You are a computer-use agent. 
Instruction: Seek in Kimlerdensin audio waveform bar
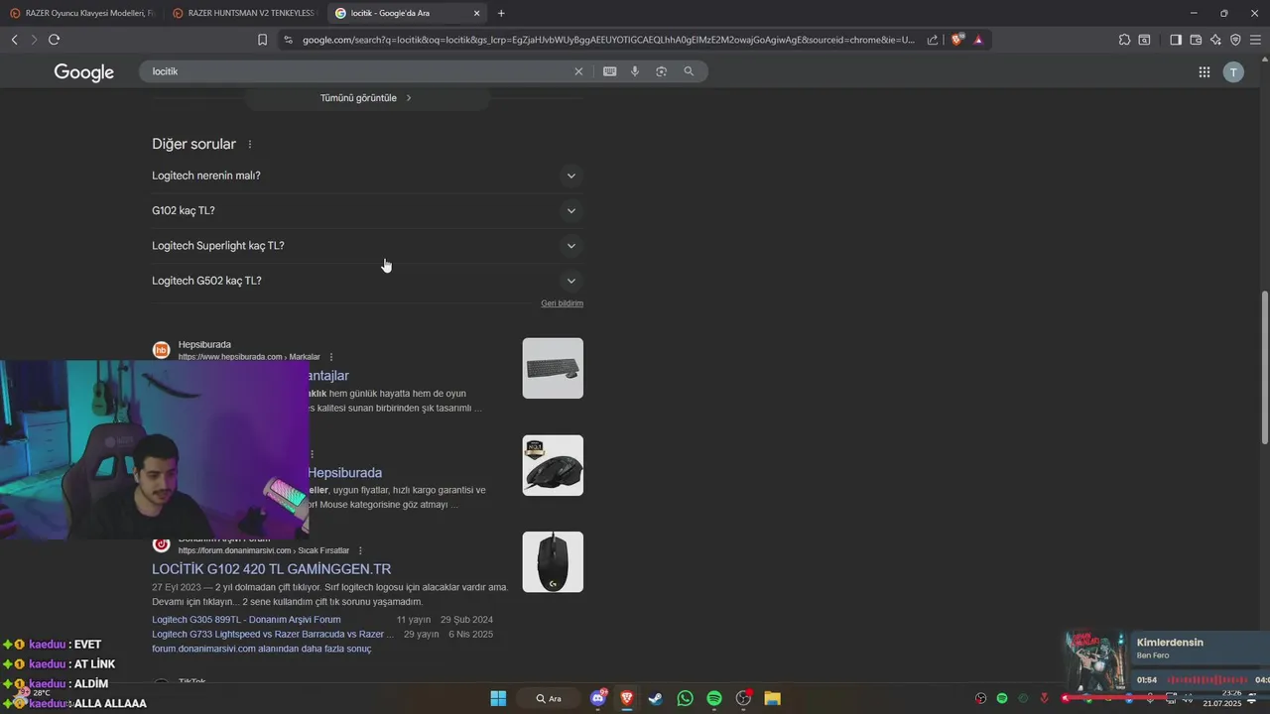click(x=1206, y=680)
